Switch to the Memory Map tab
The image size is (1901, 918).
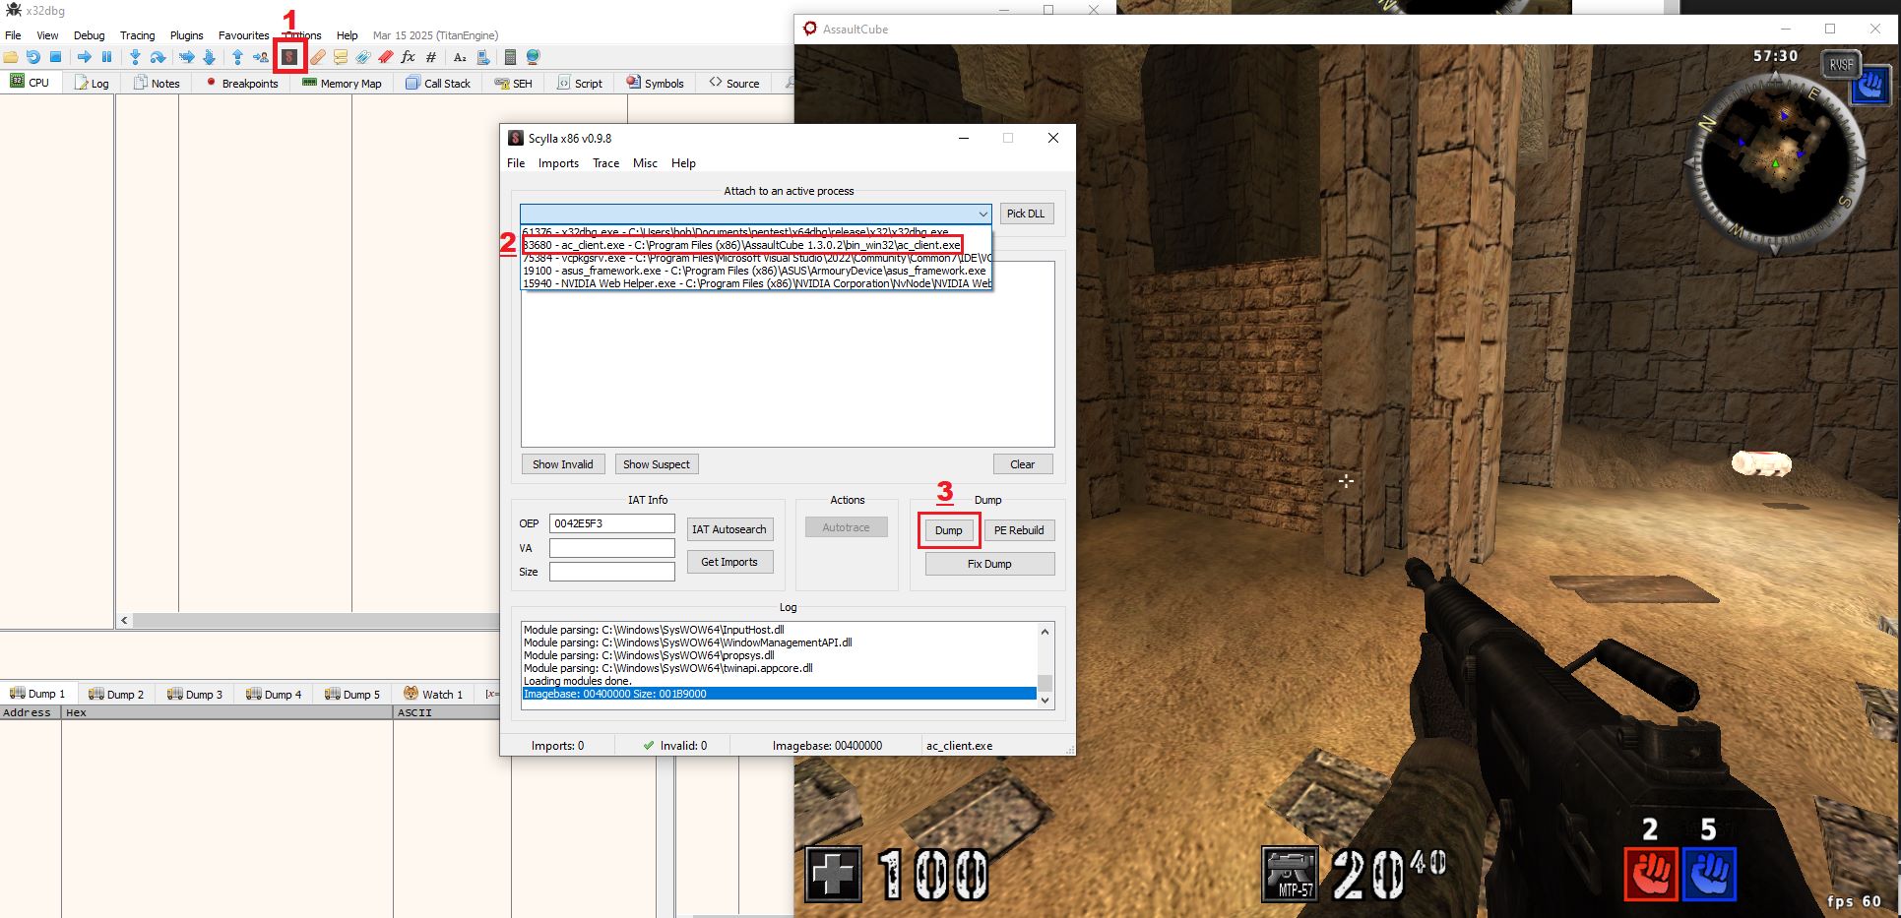point(342,83)
